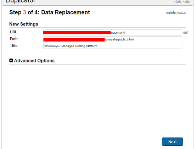Click the New Settings section heading
The height and width of the screenshot is (149, 196).
[x=24, y=24]
